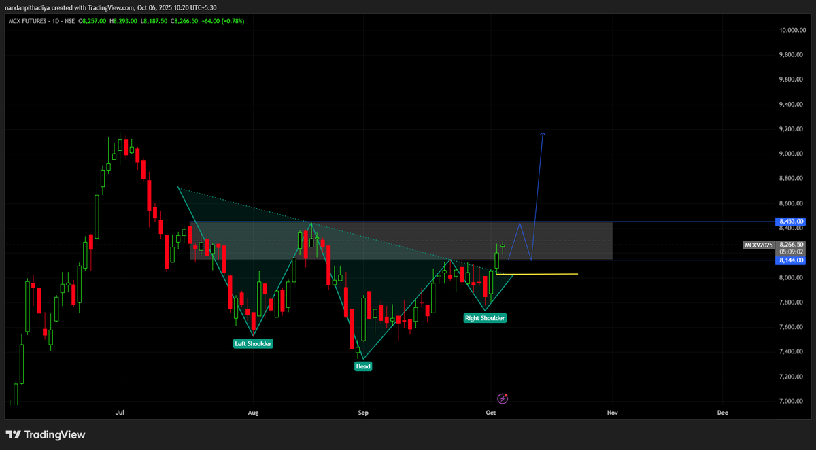Click the Nov label on time axis

pyautogui.click(x=613, y=412)
